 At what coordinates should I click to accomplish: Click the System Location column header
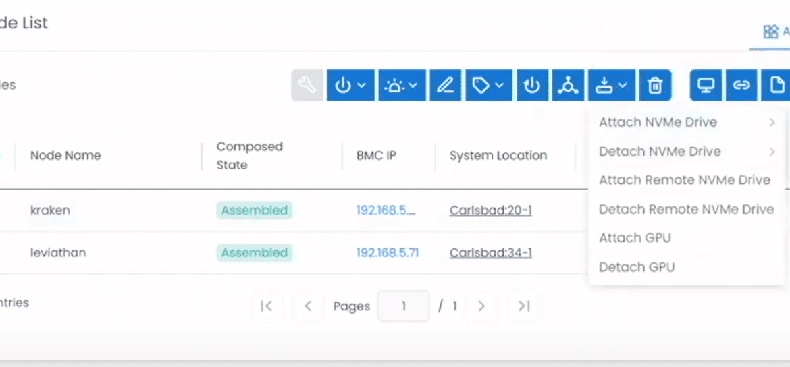tap(498, 156)
